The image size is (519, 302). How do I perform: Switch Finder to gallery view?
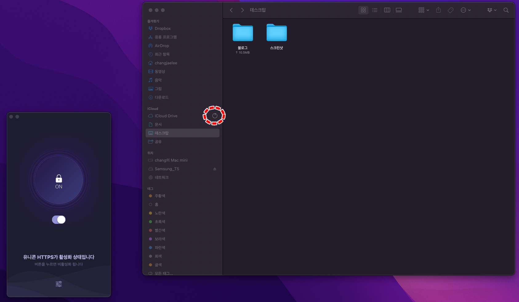(x=399, y=10)
